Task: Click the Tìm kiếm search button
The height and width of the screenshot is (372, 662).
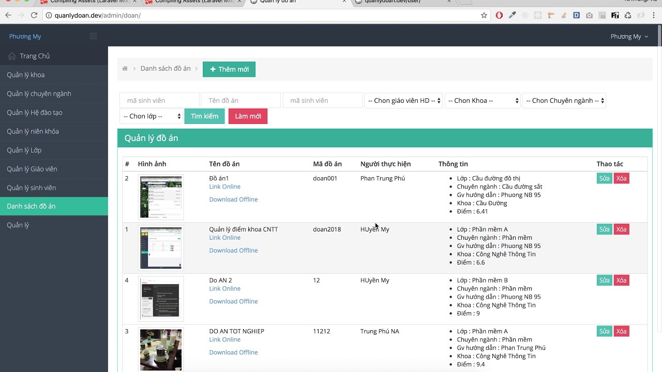Action: point(205,116)
